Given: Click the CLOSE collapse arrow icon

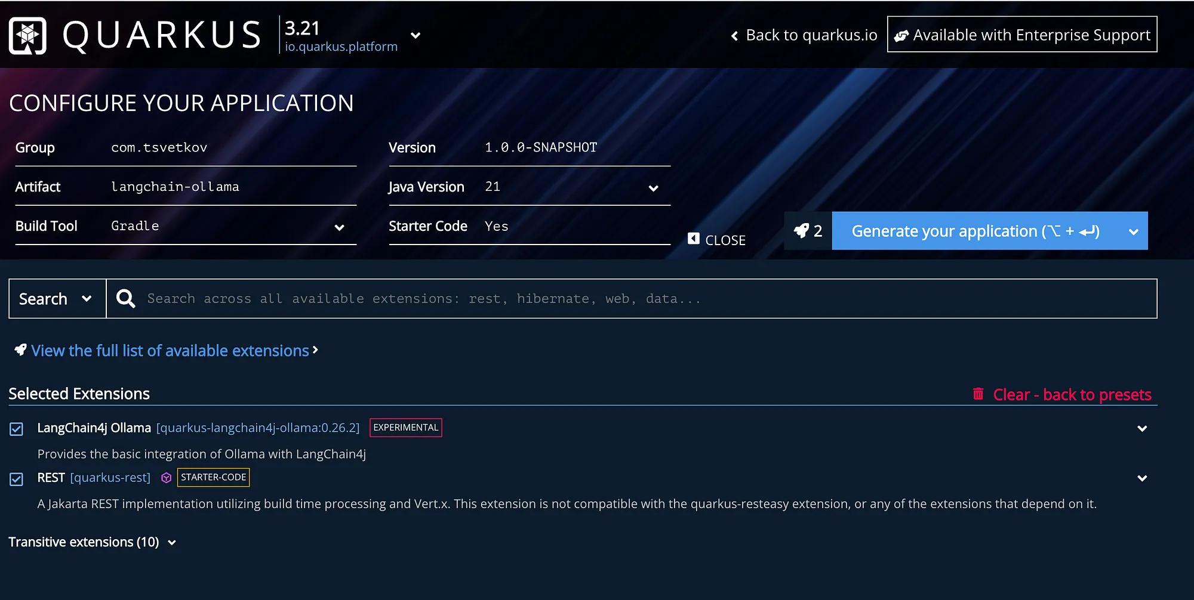Looking at the screenshot, I should pyautogui.click(x=693, y=239).
